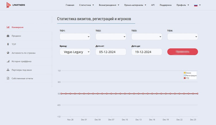Click the red submit button
Image resolution: width=216 pixels, height=125 pixels.
tap(183, 52)
